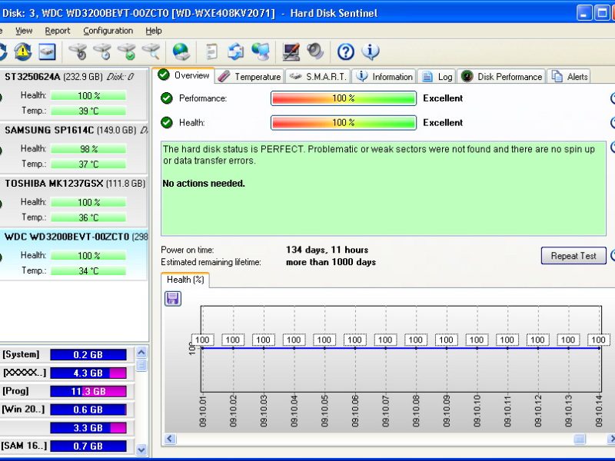
Task: Click the Repeat Test button
Action: tap(573, 256)
